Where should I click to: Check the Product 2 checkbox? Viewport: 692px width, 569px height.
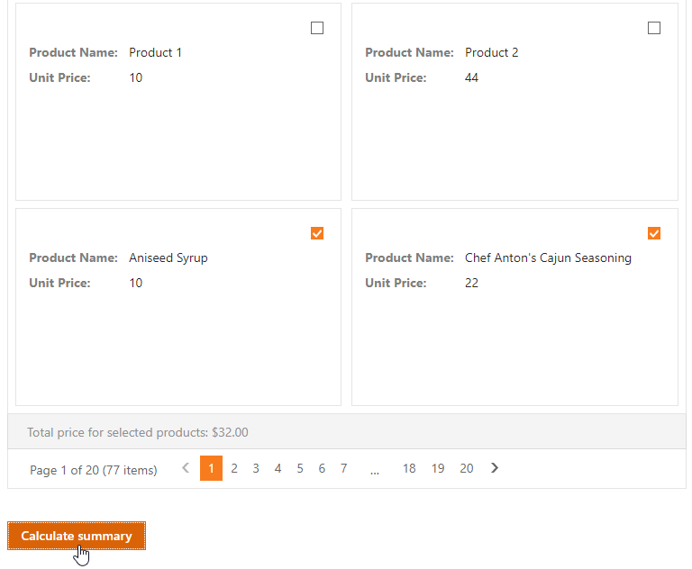653,28
